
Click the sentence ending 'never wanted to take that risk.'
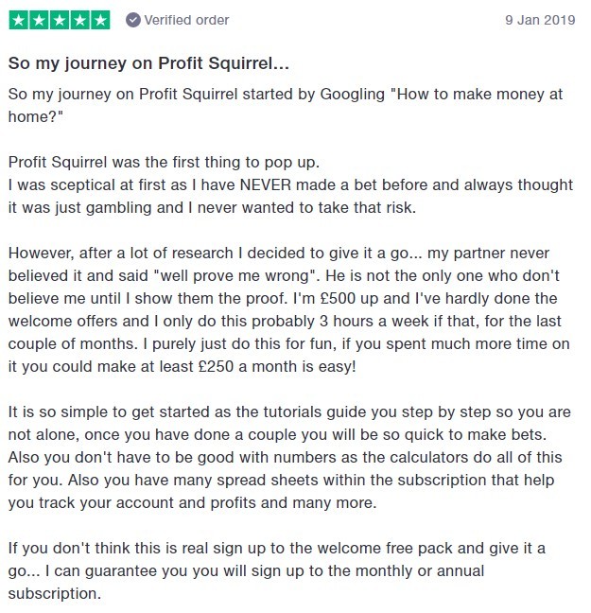[212, 207]
